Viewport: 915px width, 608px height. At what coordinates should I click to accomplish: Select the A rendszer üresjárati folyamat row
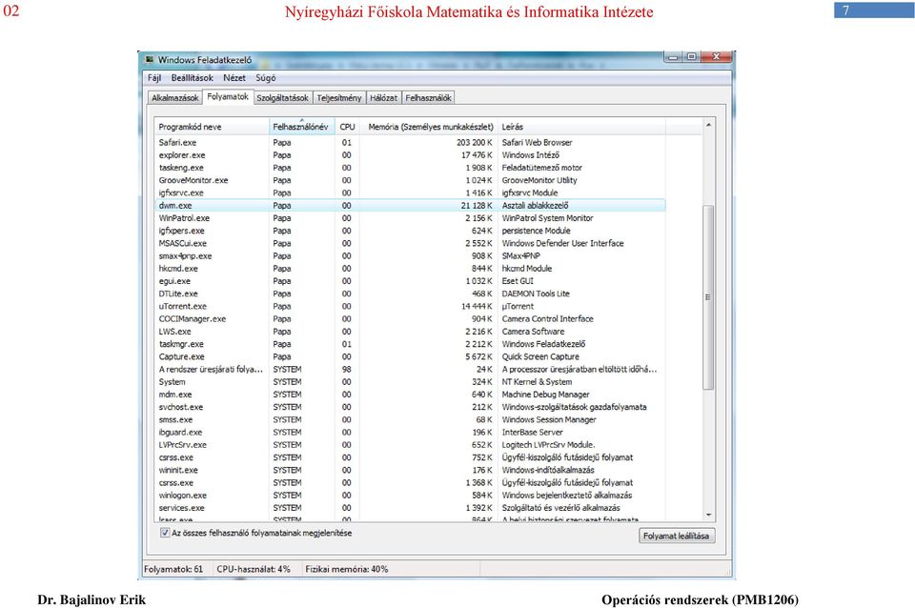click(410, 370)
